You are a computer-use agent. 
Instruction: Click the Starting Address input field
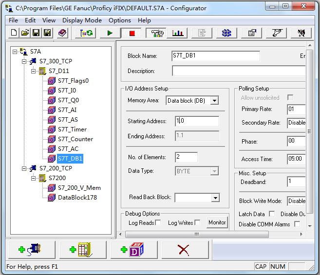click(x=197, y=121)
